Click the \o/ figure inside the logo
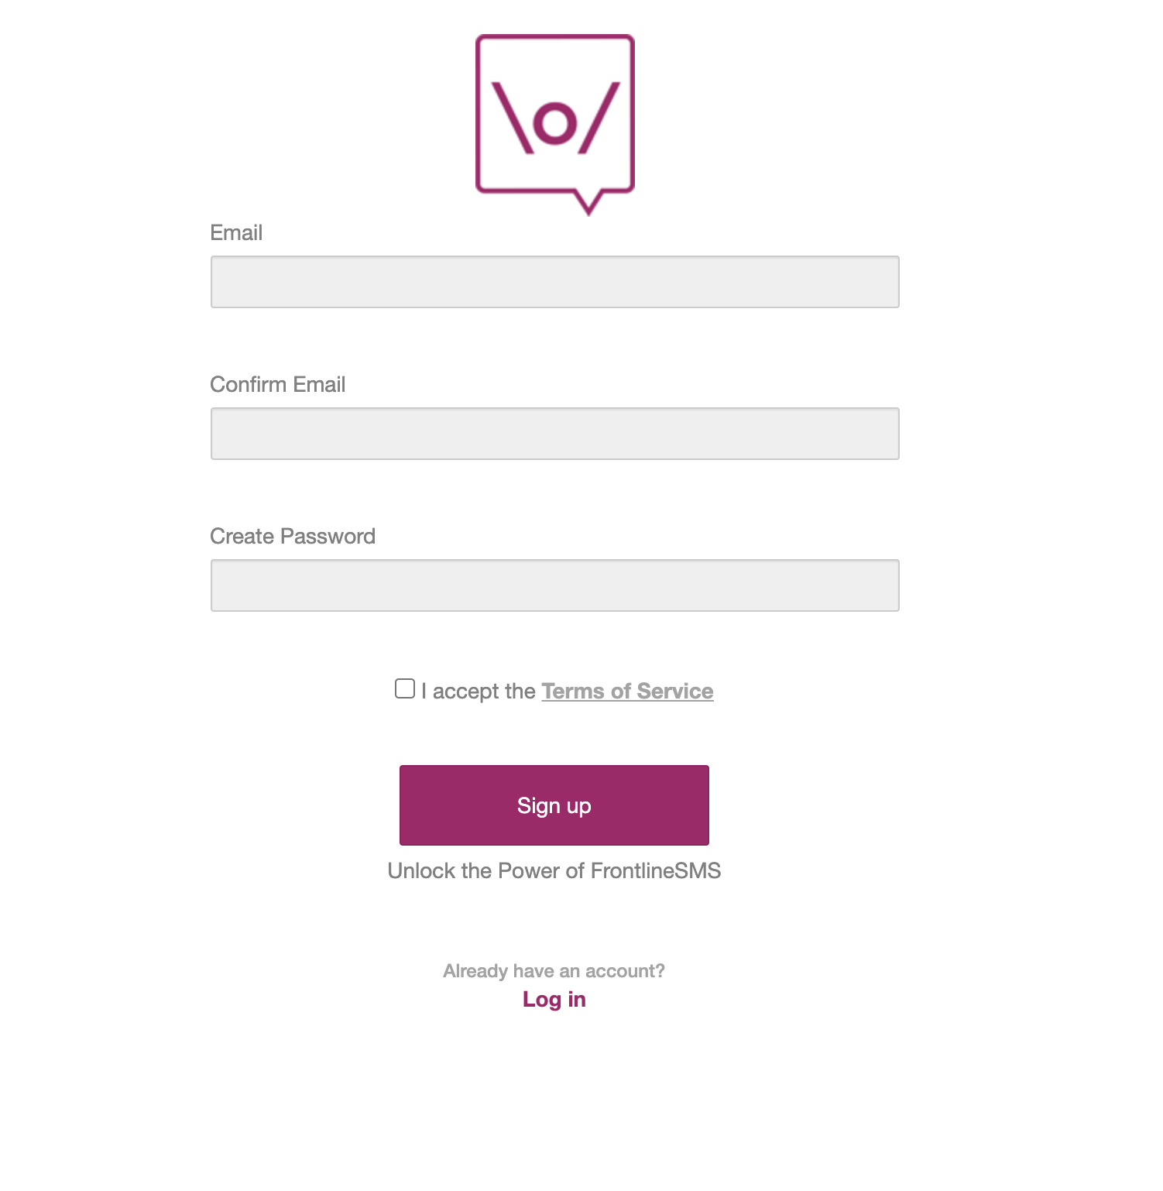 coord(556,118)
